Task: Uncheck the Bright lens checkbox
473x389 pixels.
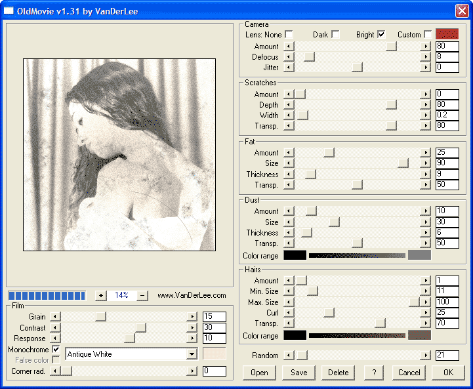Action: (381, 34)
